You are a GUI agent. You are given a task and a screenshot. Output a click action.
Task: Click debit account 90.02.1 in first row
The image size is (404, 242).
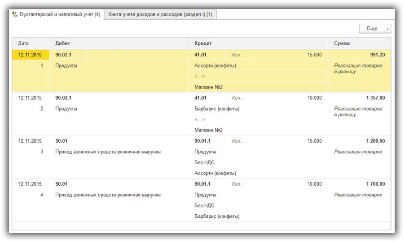point(63,55)
